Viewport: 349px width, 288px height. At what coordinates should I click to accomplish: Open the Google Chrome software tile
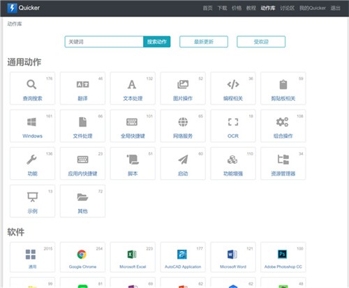pyautogui.click(x=82, y=257)
